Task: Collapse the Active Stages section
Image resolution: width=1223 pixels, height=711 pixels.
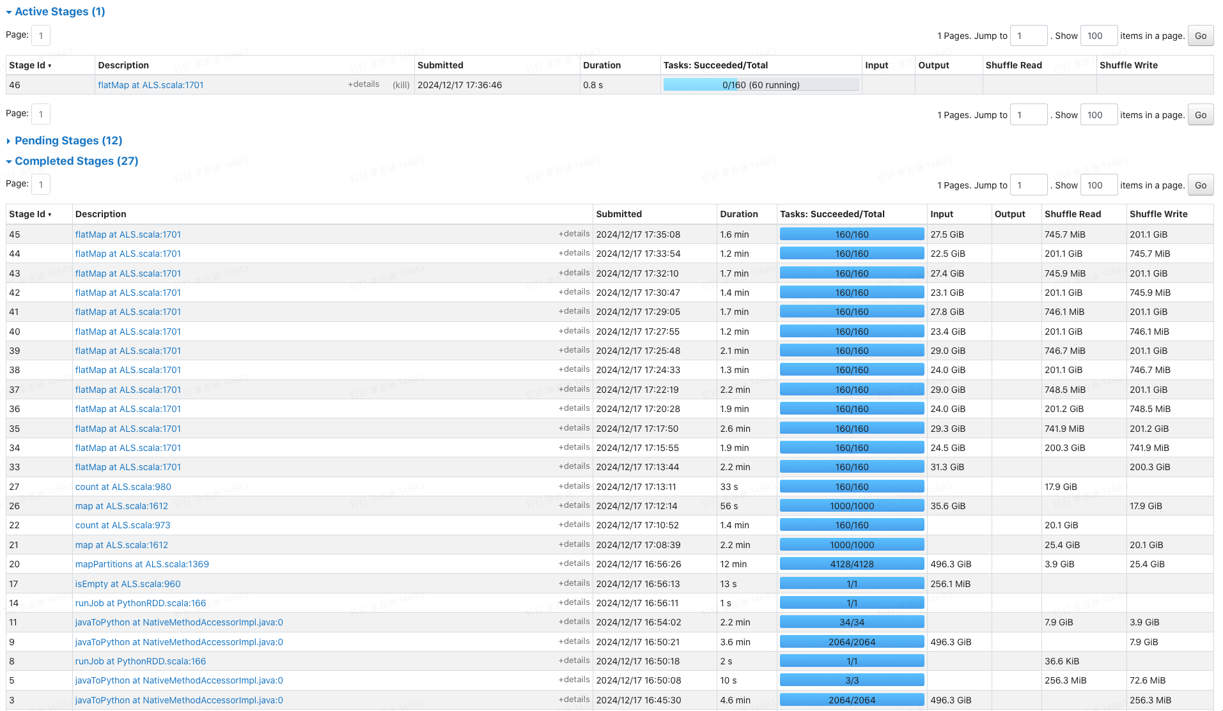Action: pyautogui.click(x=55, y=11)
